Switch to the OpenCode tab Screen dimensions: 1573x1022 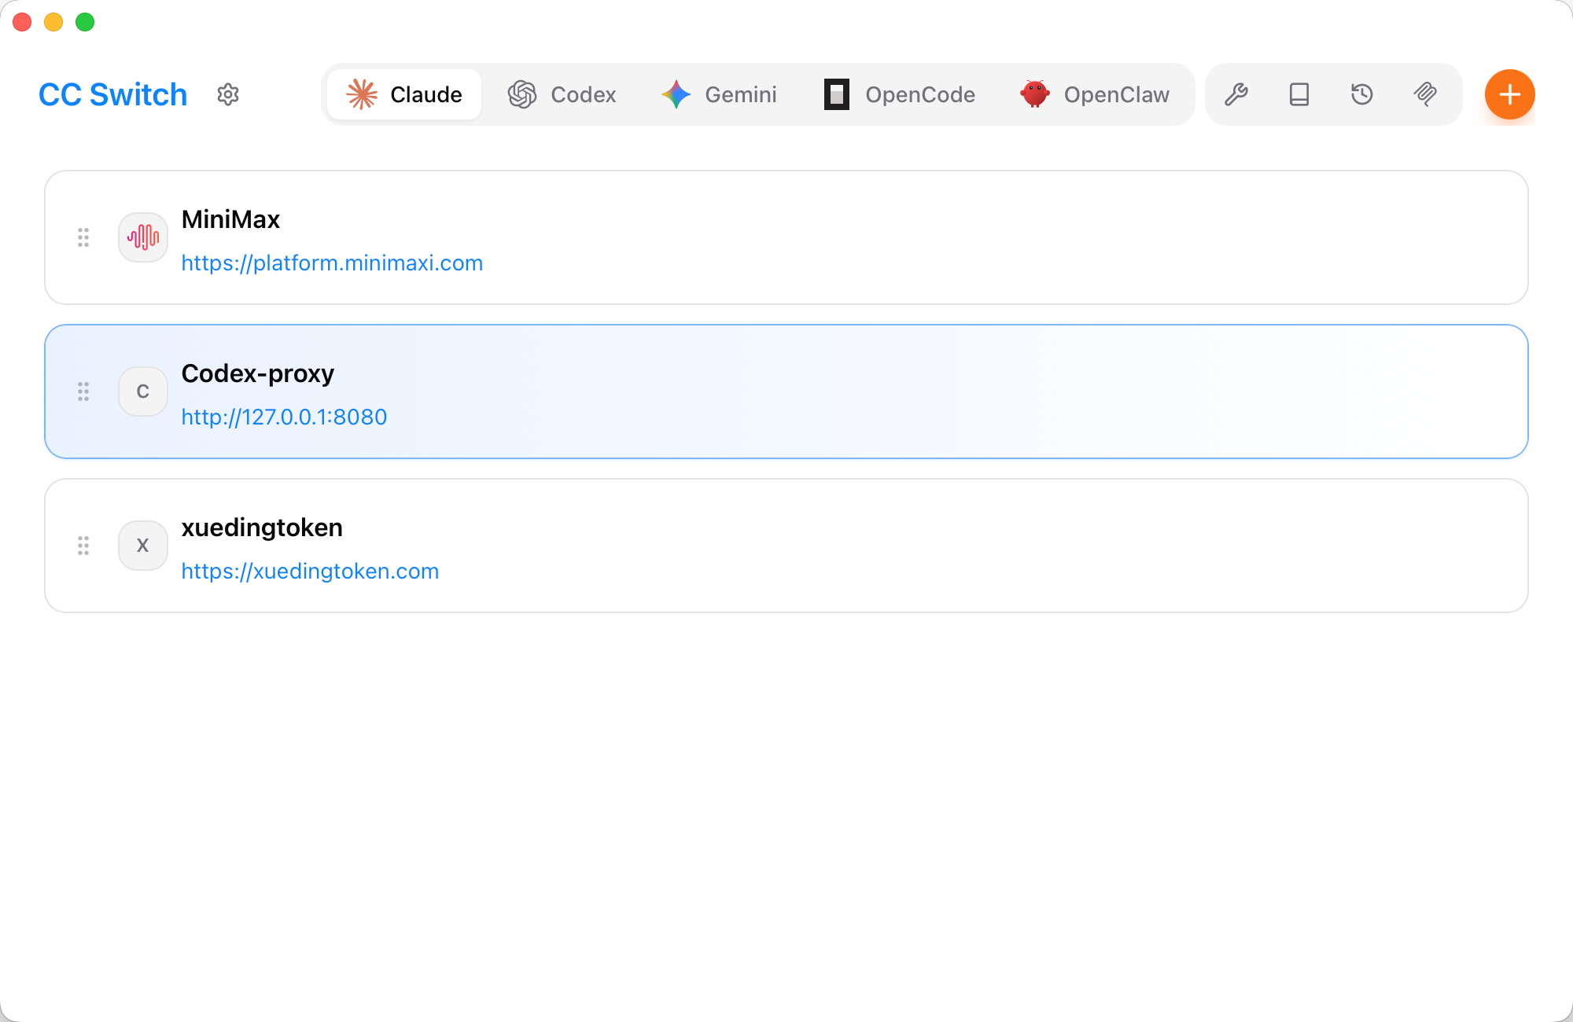899,94
